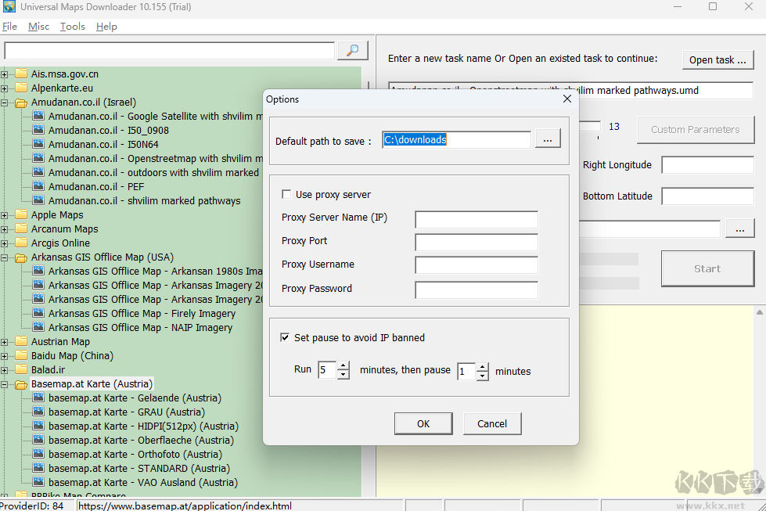Screen dimensions: 766x511
Task: Click the Open task button
Action: pyautogui.click(x=717, y=59)
